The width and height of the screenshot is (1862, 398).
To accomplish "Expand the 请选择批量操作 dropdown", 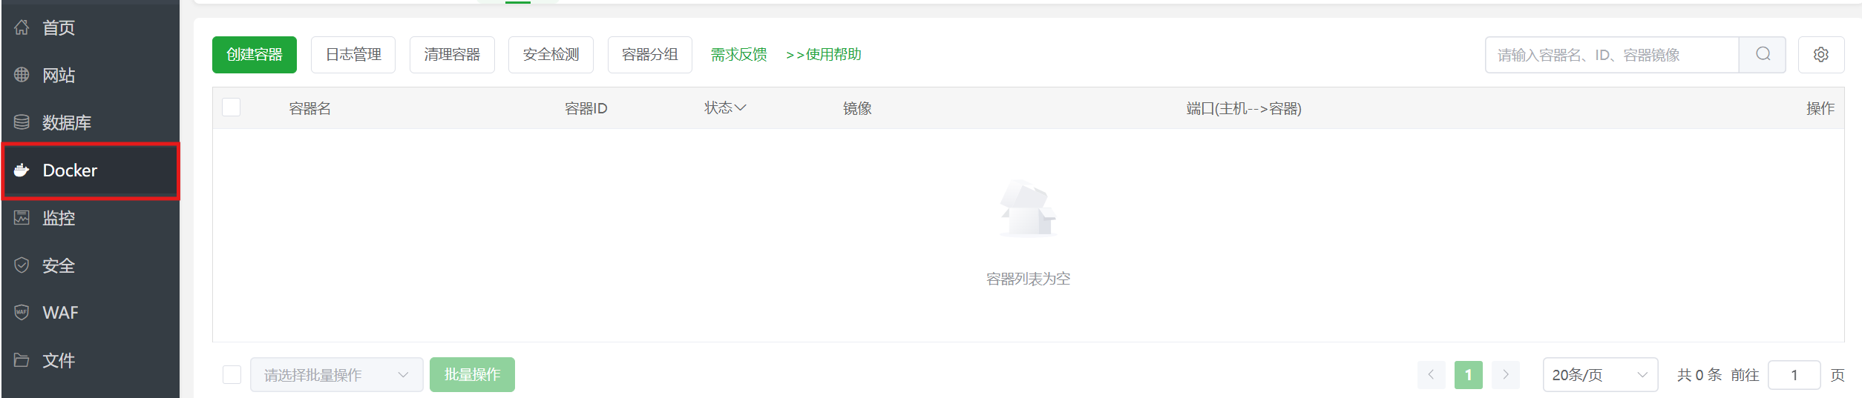I will 336,374.
